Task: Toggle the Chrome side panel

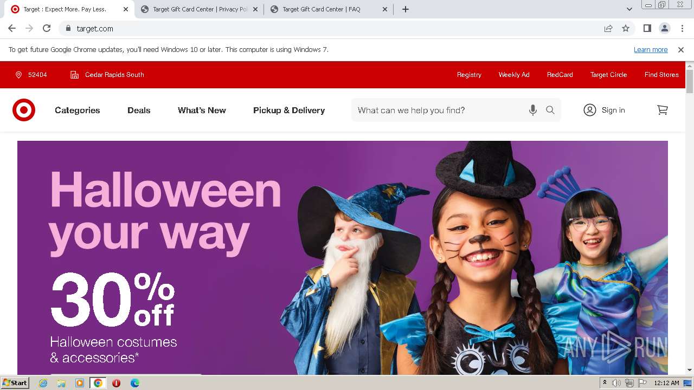Action: coord(647,28)
